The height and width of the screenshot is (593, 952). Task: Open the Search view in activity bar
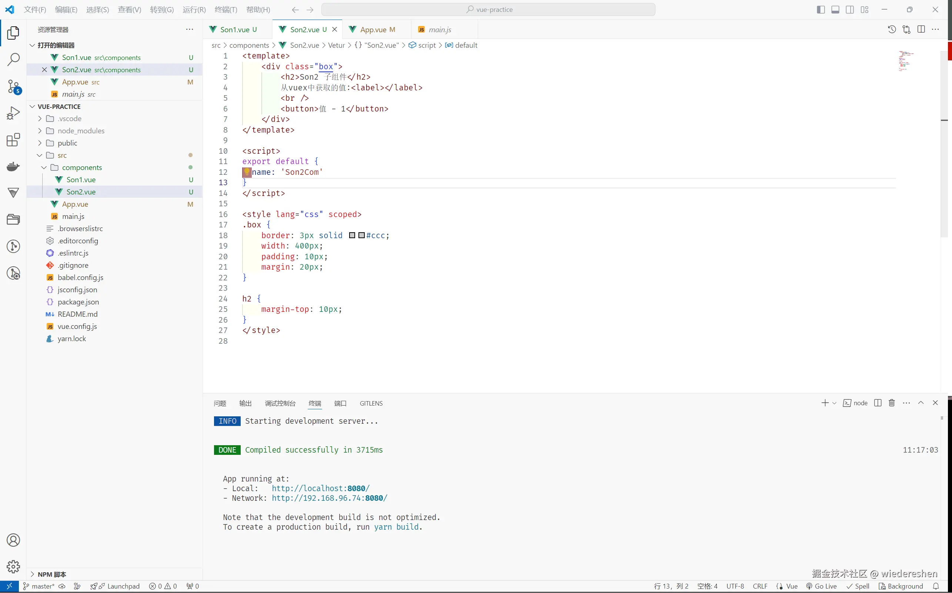[x=13, y=59]
